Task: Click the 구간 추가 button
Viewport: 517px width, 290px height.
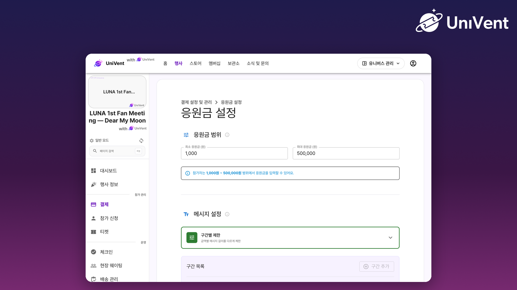Action: [x=377, y=266]
